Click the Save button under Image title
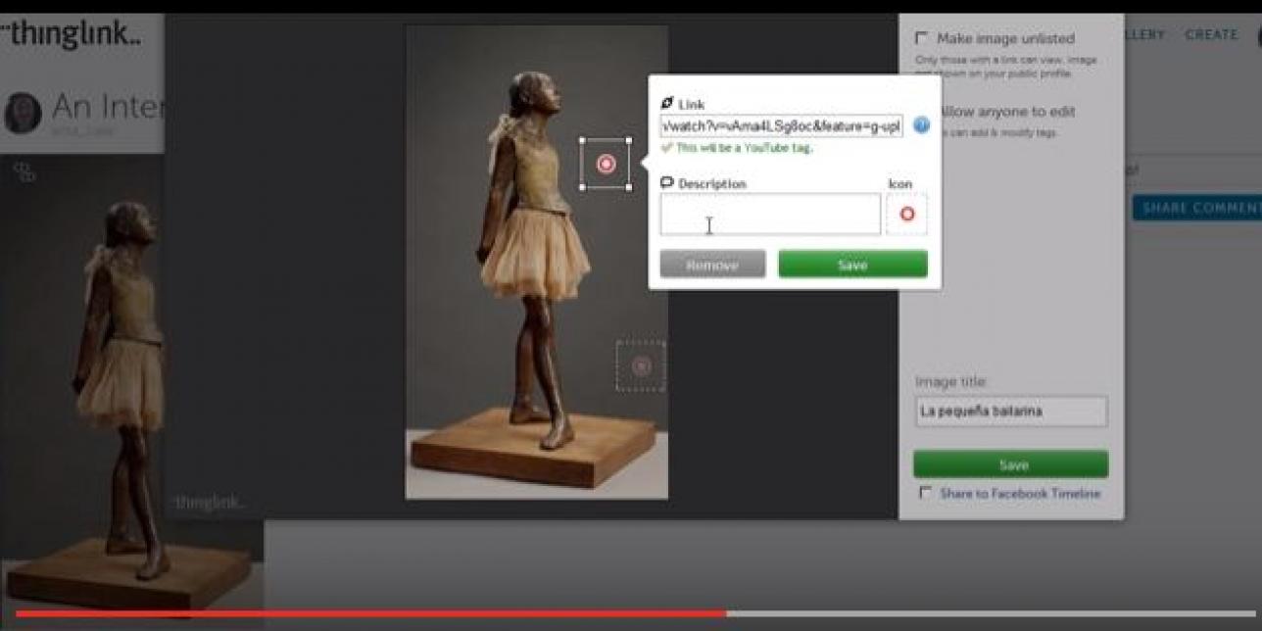The image size is (1262, 631). (x=1011, y=464)
